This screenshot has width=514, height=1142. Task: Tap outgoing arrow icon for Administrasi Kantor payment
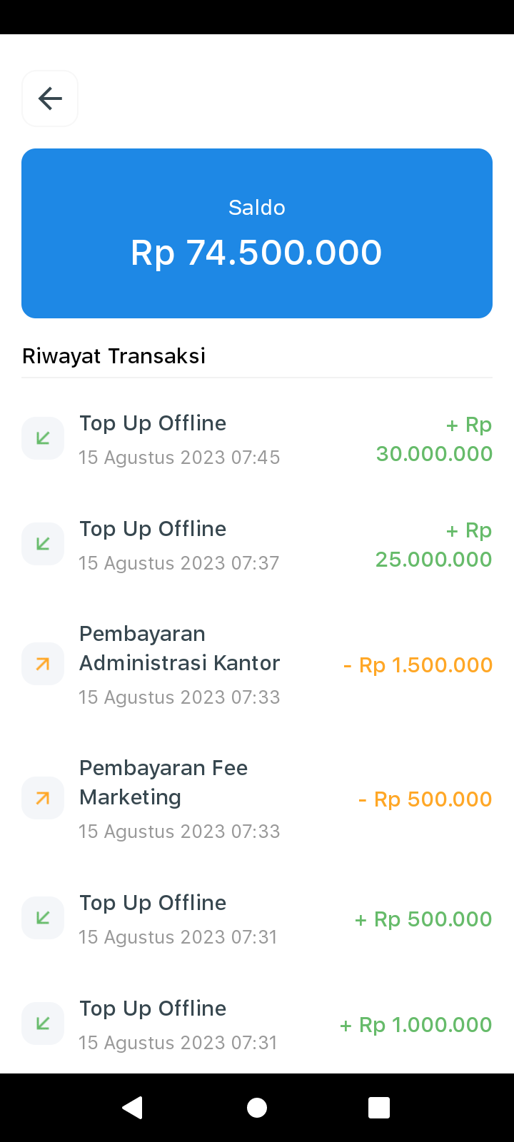coord(43,664)
